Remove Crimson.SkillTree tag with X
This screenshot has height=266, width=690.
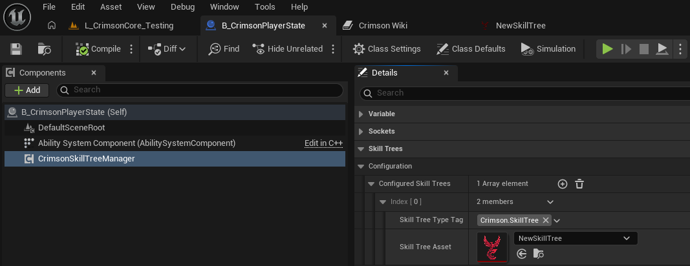click(x=546, y=220)
